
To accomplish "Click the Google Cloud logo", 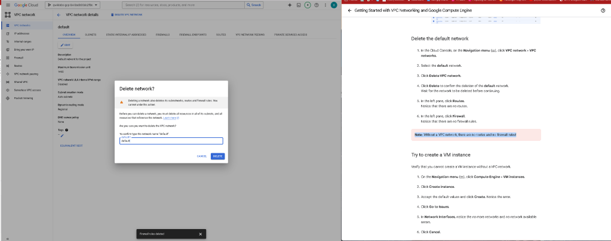I will [26, 5].
